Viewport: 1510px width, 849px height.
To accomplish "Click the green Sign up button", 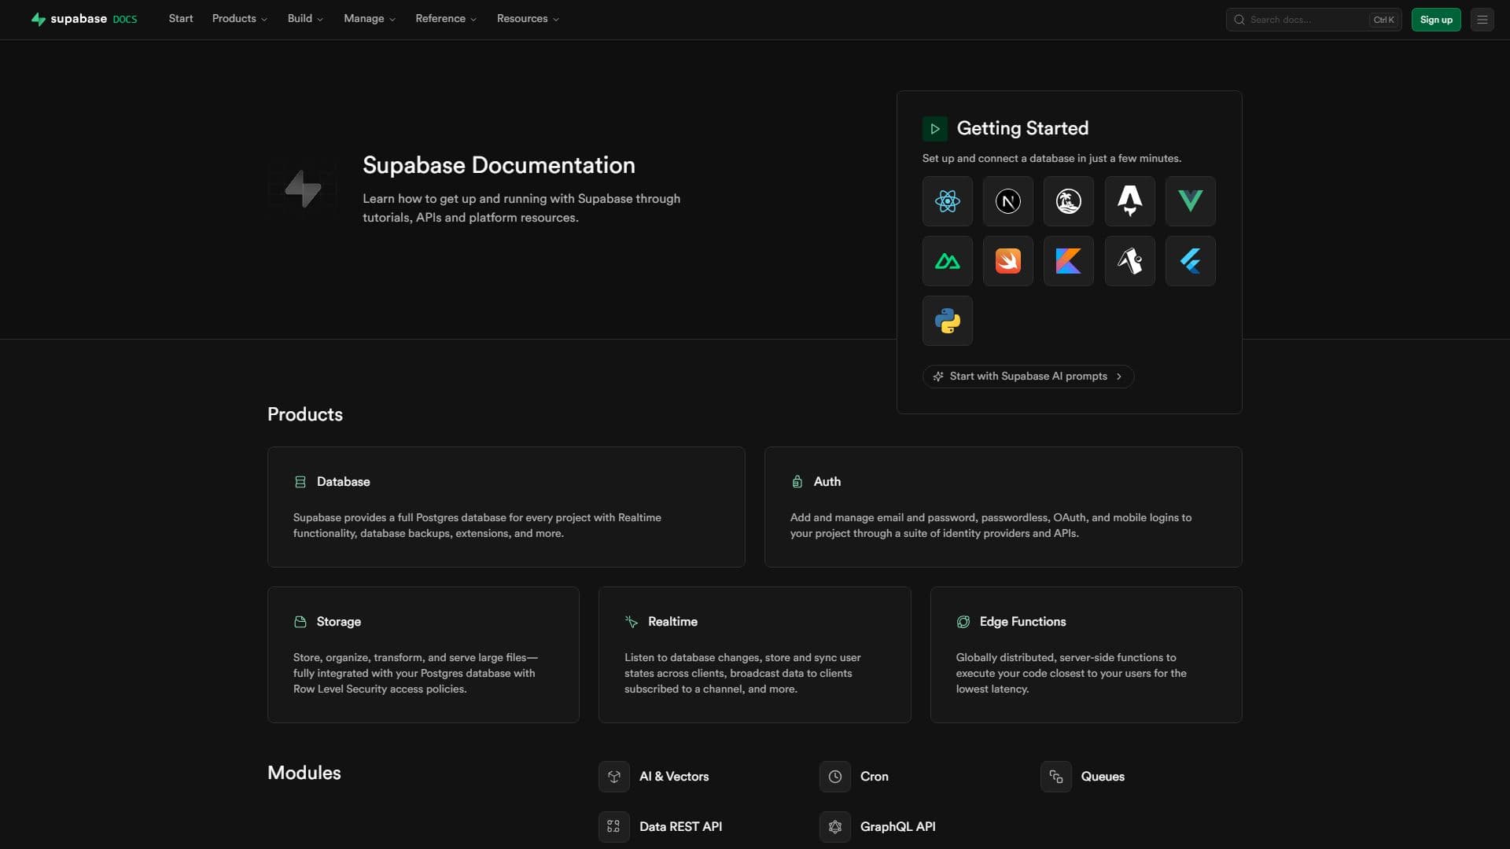I will (1436, 20).
